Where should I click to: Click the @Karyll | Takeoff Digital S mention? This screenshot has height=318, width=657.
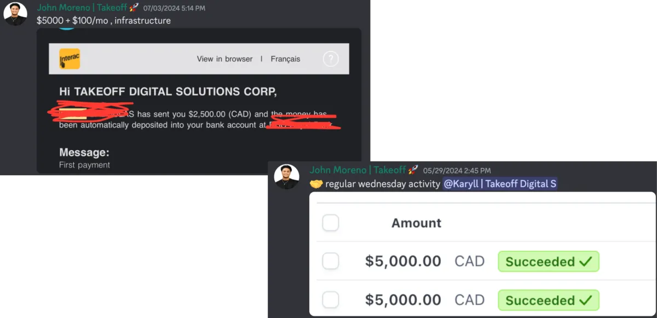coord(500,184)
